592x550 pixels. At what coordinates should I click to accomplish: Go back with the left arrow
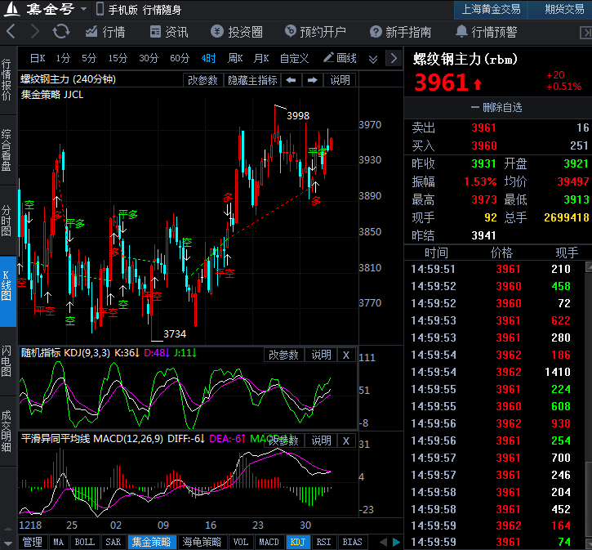[x=11, y=31]
